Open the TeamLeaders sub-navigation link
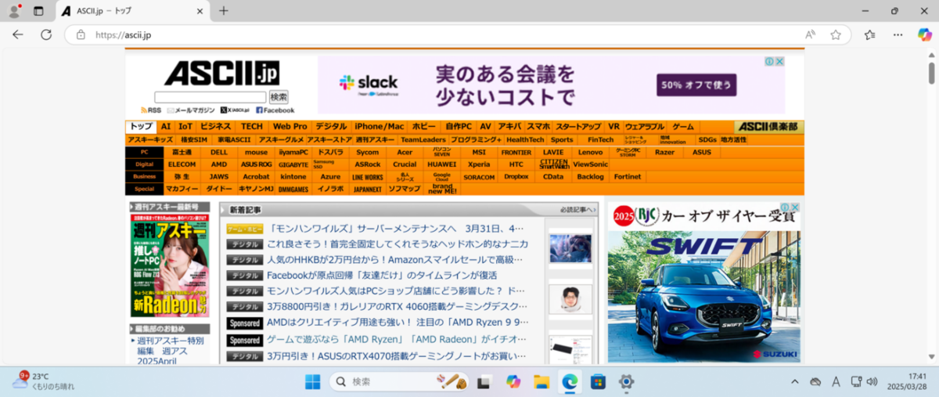This screenshot has height=397, width=939. click(423, 139)
